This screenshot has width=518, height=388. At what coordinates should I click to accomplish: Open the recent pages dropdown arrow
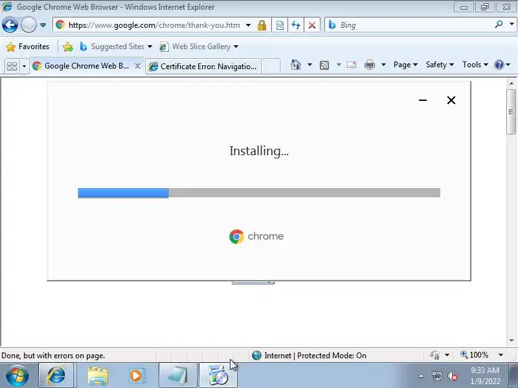[x=43, y=25]
